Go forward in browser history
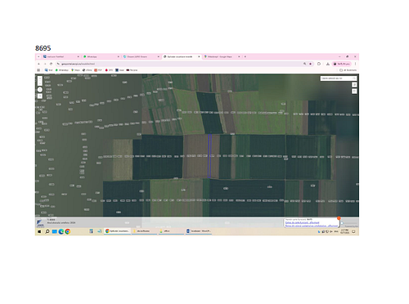The width and height of the screenshot is (409, 304). 45,64
